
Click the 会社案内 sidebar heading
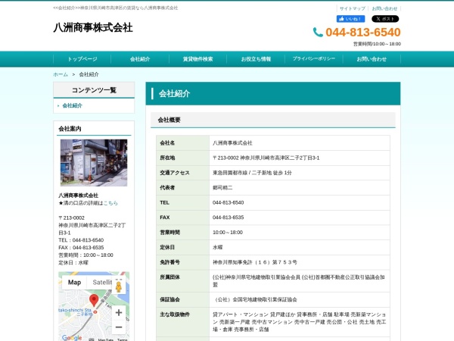(x=70, y=129)
